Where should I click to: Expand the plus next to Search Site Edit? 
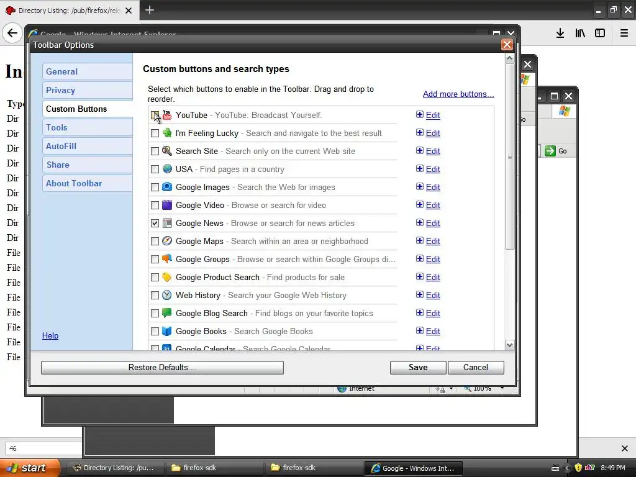tap(420, 150)
